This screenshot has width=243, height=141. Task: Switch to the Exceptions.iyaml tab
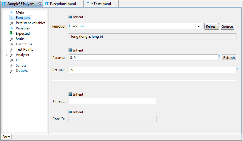(x=63, y=4)
